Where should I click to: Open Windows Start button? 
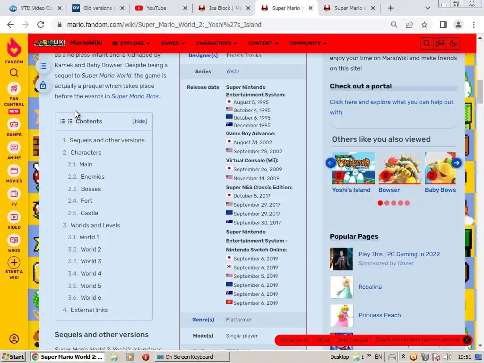[x=13, y=357]
